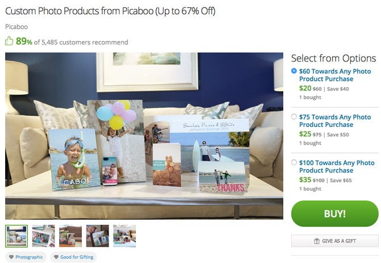This screenshot has height=263, width=381.
Task: Click the Picaboo merchant name
Action: (16, 26)
